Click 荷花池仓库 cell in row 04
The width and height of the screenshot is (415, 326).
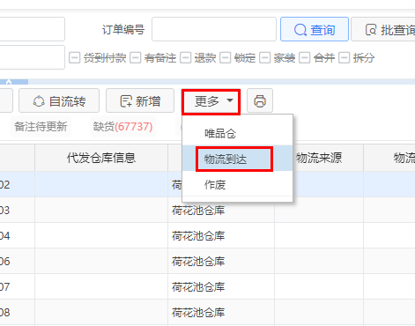[221, 236]
